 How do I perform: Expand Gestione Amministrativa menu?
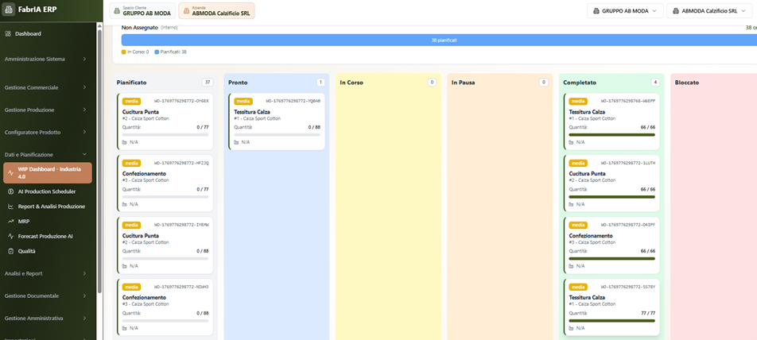pyautogui.click(x=46, y=319)
